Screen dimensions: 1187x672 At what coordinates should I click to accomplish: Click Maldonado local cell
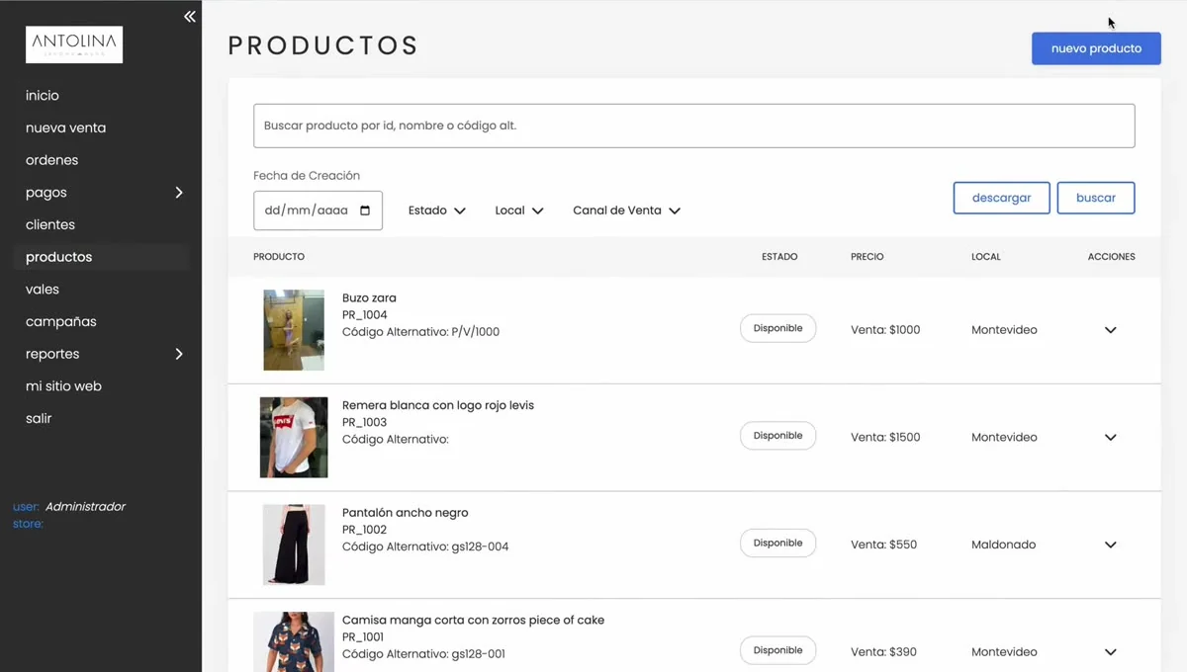point(1004,545)
